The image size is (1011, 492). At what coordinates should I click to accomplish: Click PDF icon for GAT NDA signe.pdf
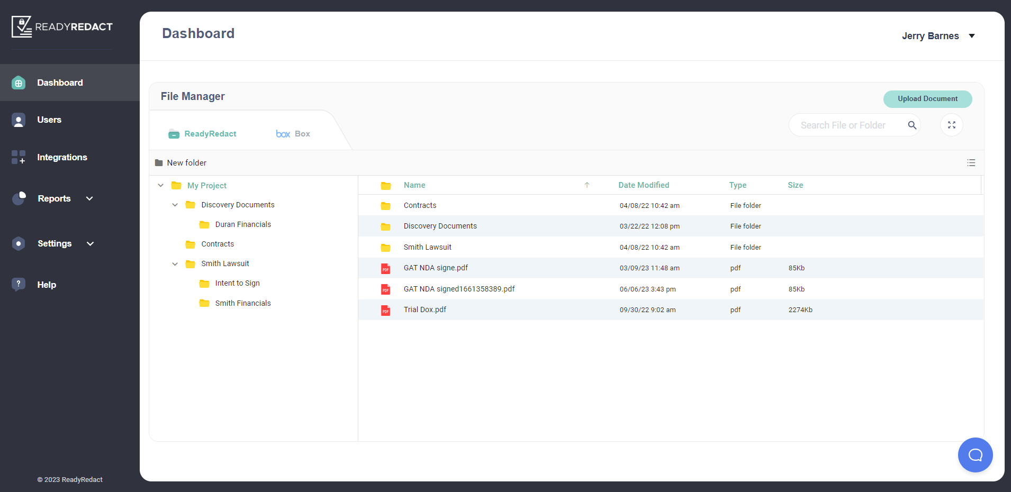pyautogui.click(x=386, y=269)
